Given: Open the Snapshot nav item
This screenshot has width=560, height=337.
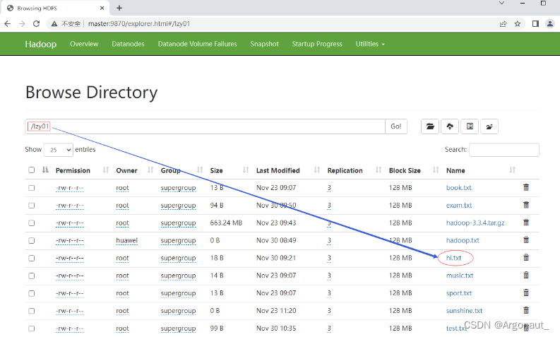Looking at the screenshot, I should [x=264, y=44].
